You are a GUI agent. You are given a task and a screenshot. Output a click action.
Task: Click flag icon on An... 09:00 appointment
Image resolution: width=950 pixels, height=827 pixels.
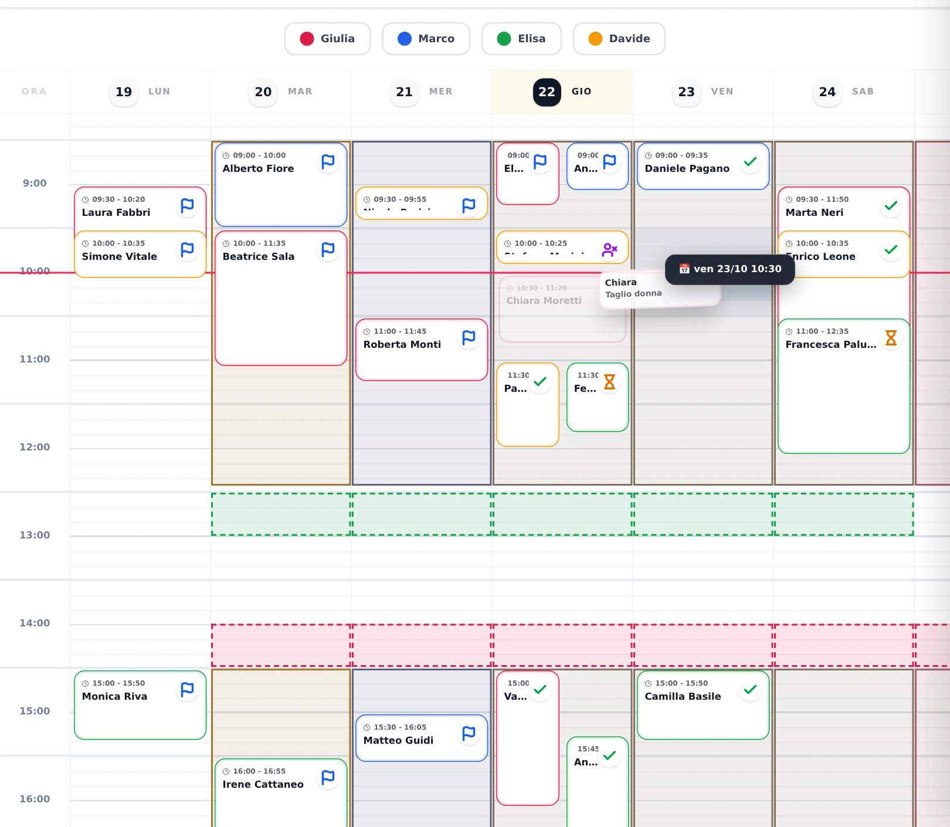(x=610, y=162)
